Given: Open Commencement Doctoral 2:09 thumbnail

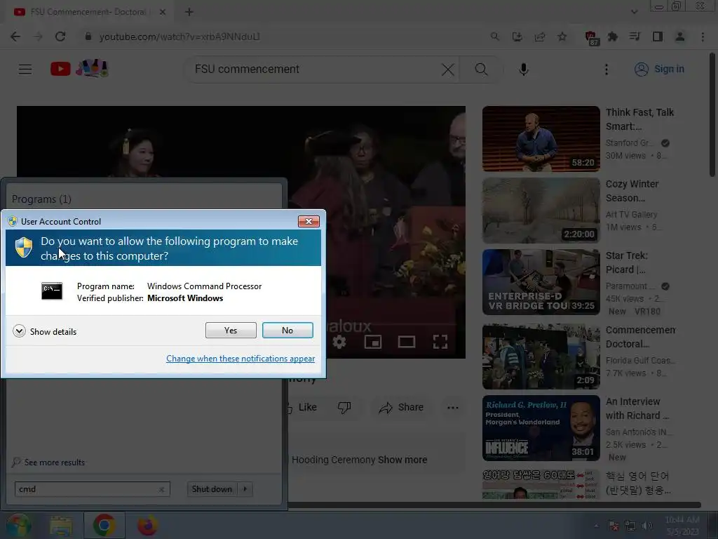Looking at the screenshot, I should point(541,356).
